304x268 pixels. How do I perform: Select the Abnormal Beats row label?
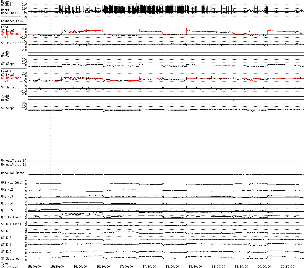pos(13,173)
